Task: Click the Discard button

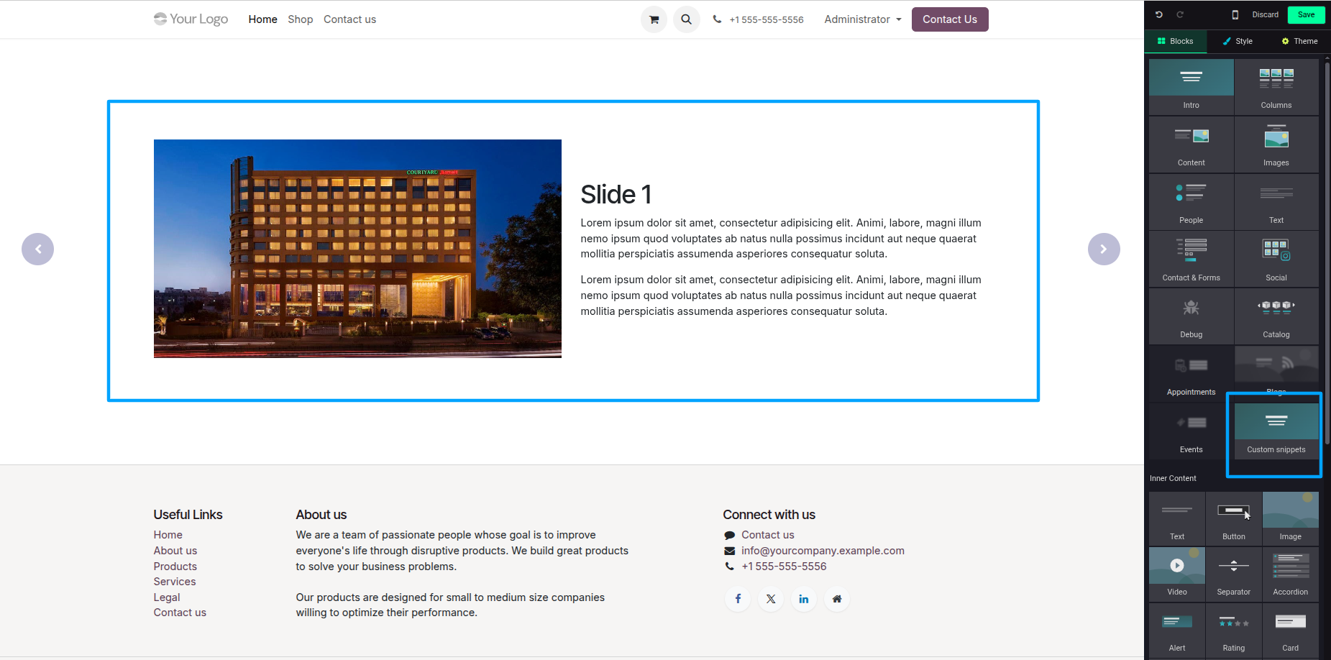Action: (1265, 14)
